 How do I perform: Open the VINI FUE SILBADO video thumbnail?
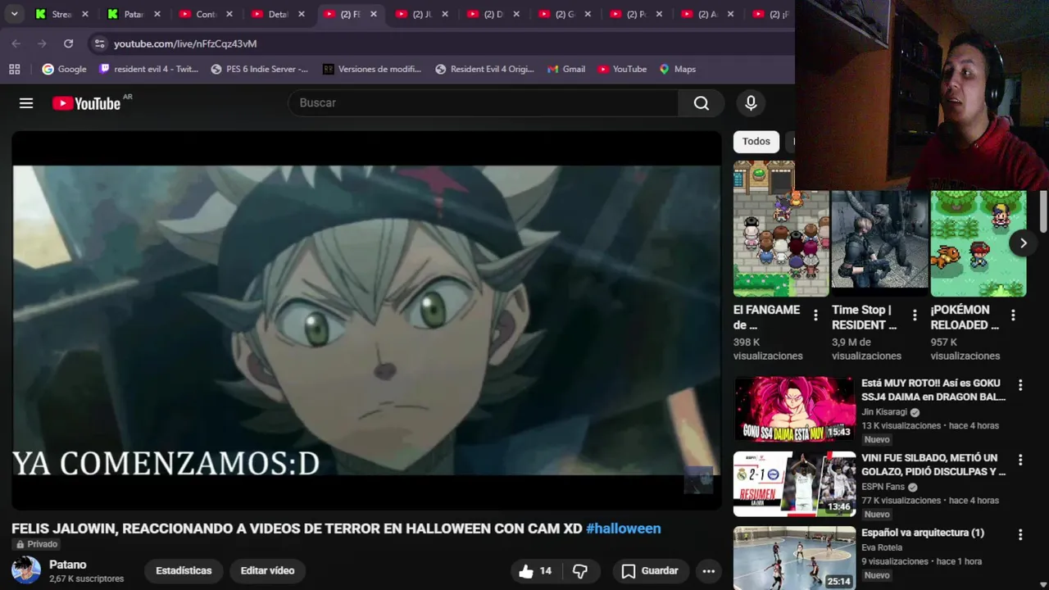tap(794, 483)
